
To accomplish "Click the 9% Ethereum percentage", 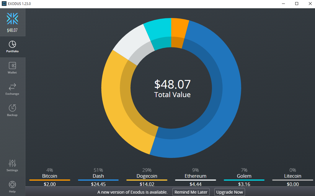I will [195, 170].
